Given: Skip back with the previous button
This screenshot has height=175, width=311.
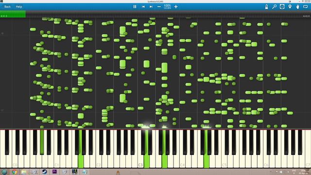Looking at the screenshot, I should (x=143, y=6).
